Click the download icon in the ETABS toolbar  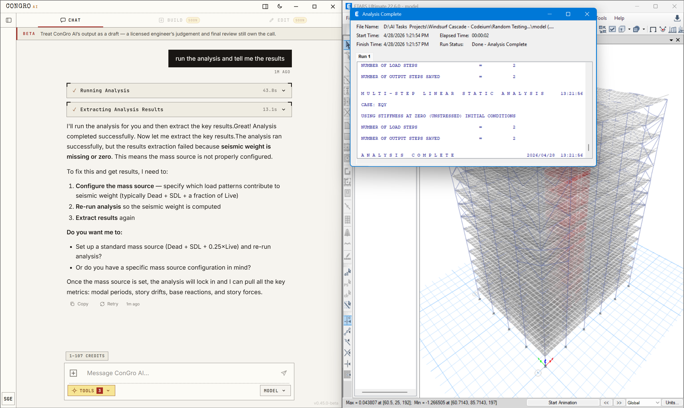(677, 18)
